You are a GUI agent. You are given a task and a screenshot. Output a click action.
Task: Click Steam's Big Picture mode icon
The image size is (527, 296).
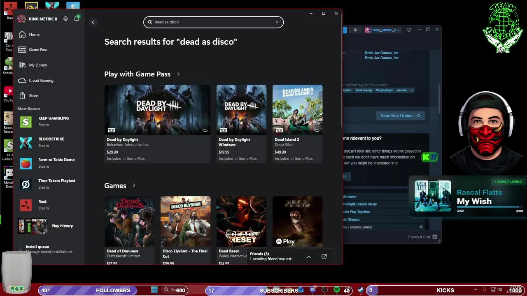[408, 30]
